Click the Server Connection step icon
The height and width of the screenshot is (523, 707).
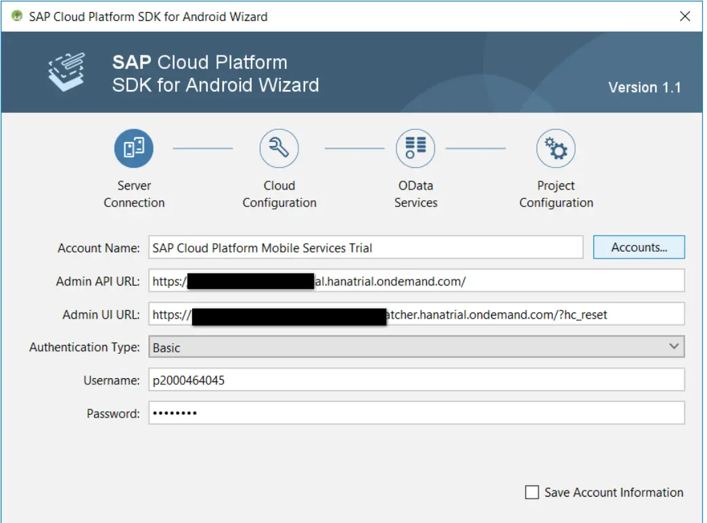[x=134, y=149]
